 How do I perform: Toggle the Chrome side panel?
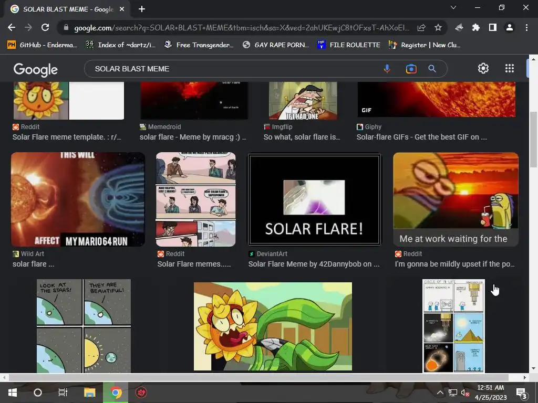[x=493, y=27]
